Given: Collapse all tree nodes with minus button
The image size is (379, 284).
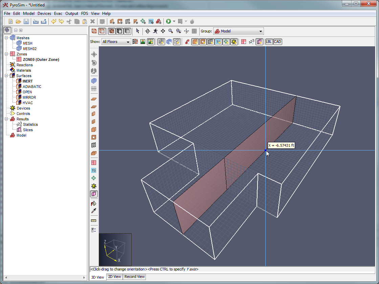Looking at the screenshot, I should [16, 30].
